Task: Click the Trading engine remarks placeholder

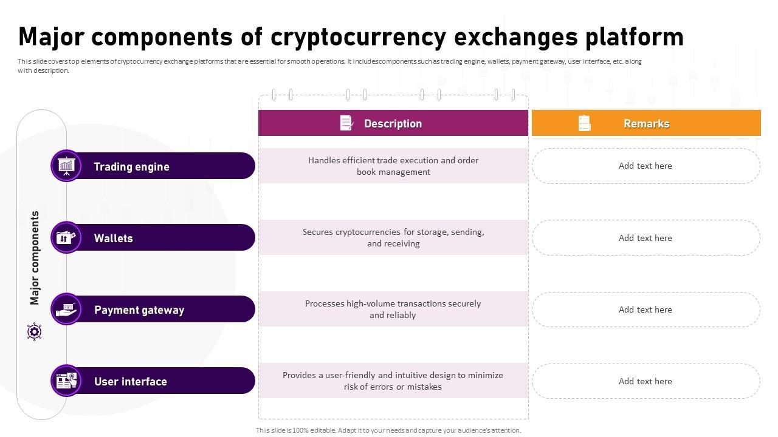Action: [645, 166]
